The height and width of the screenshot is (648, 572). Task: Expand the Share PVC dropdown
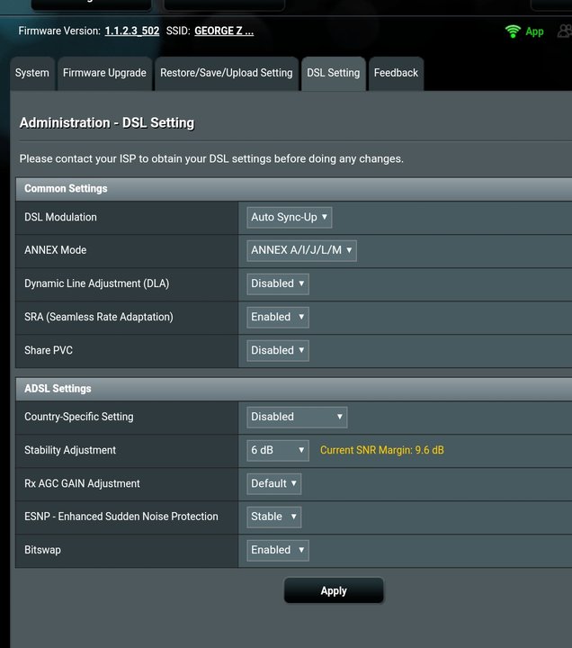pos(278,350)
